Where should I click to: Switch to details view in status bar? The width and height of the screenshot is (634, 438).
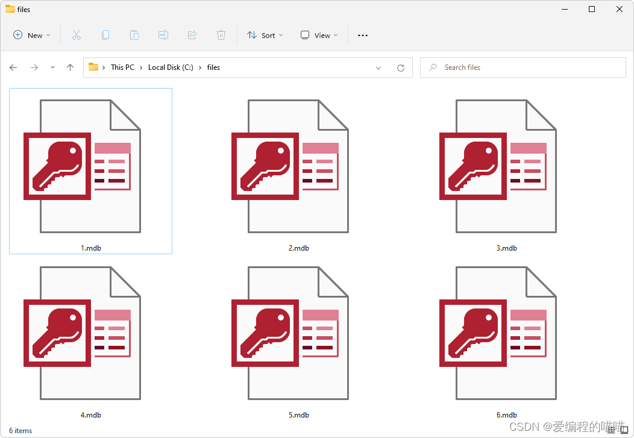tap(611, 430)
